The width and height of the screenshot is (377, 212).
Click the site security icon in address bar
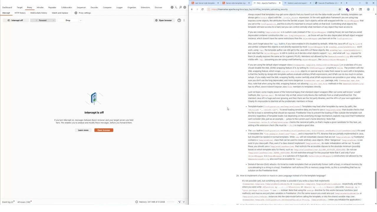pos(209,9)
